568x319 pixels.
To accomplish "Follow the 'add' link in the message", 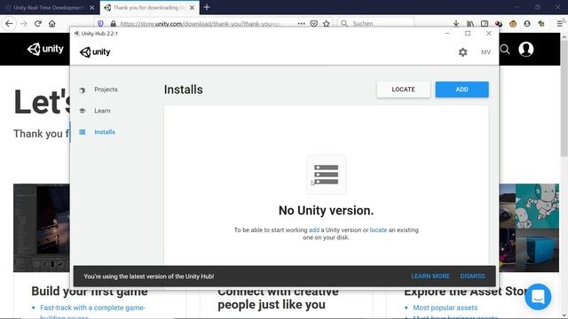I will click(x=313, y=230).
